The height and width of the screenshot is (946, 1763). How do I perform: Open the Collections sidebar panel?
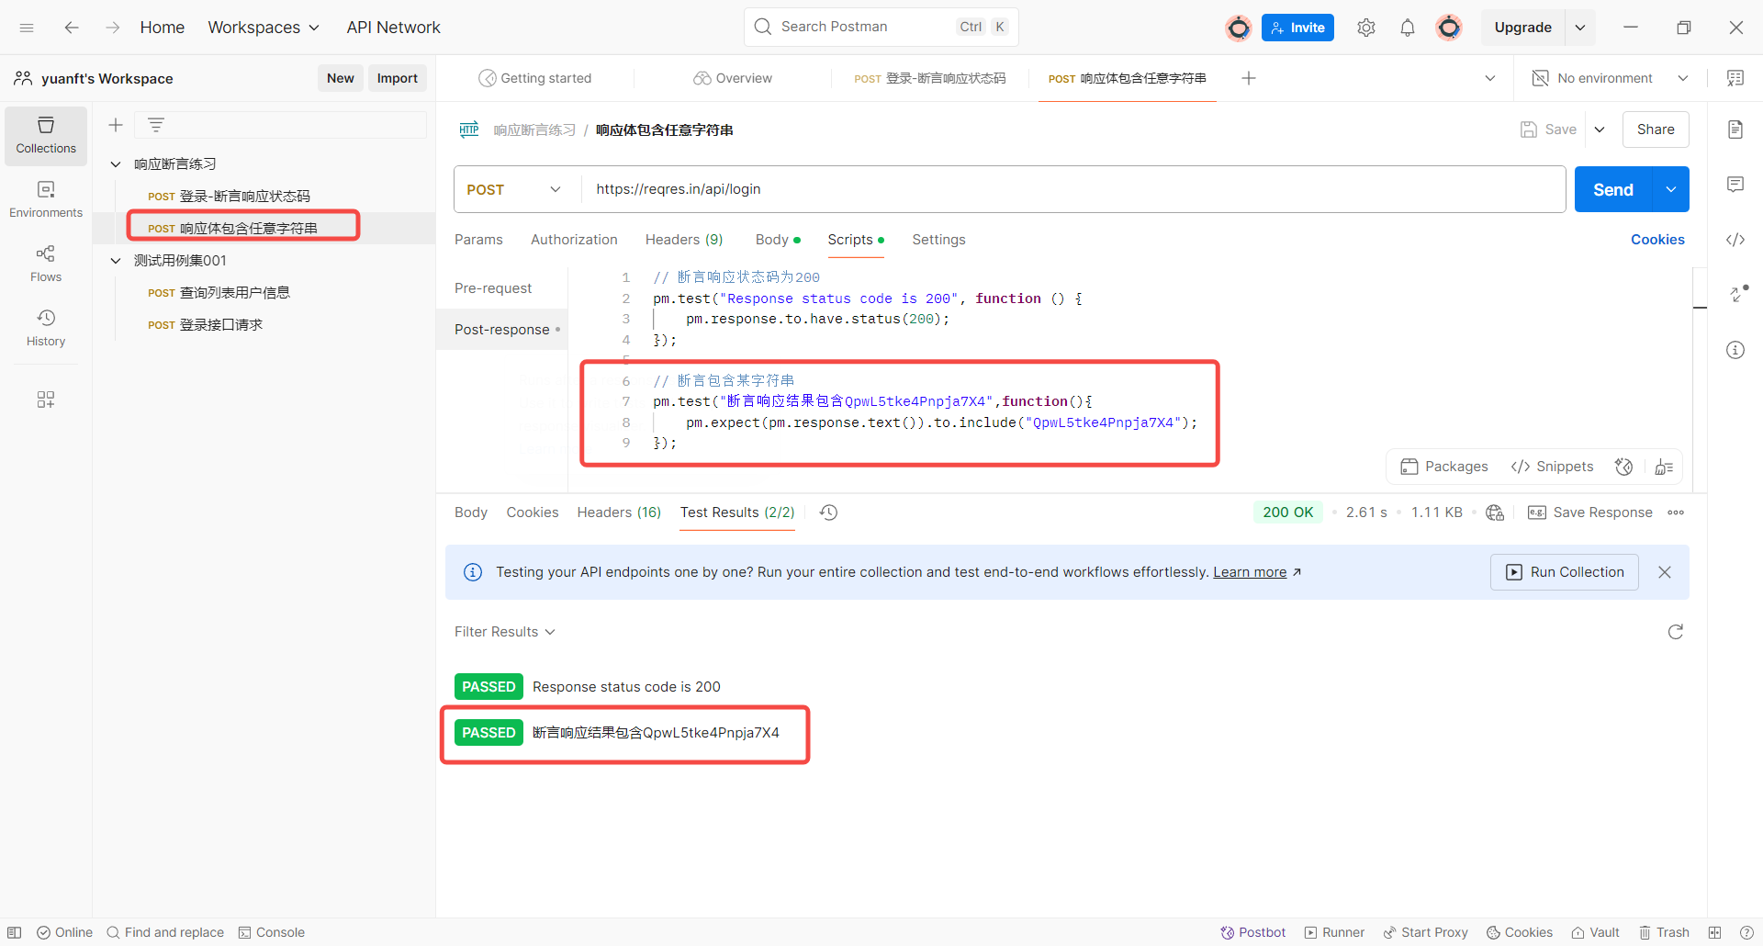coord(46,136)
